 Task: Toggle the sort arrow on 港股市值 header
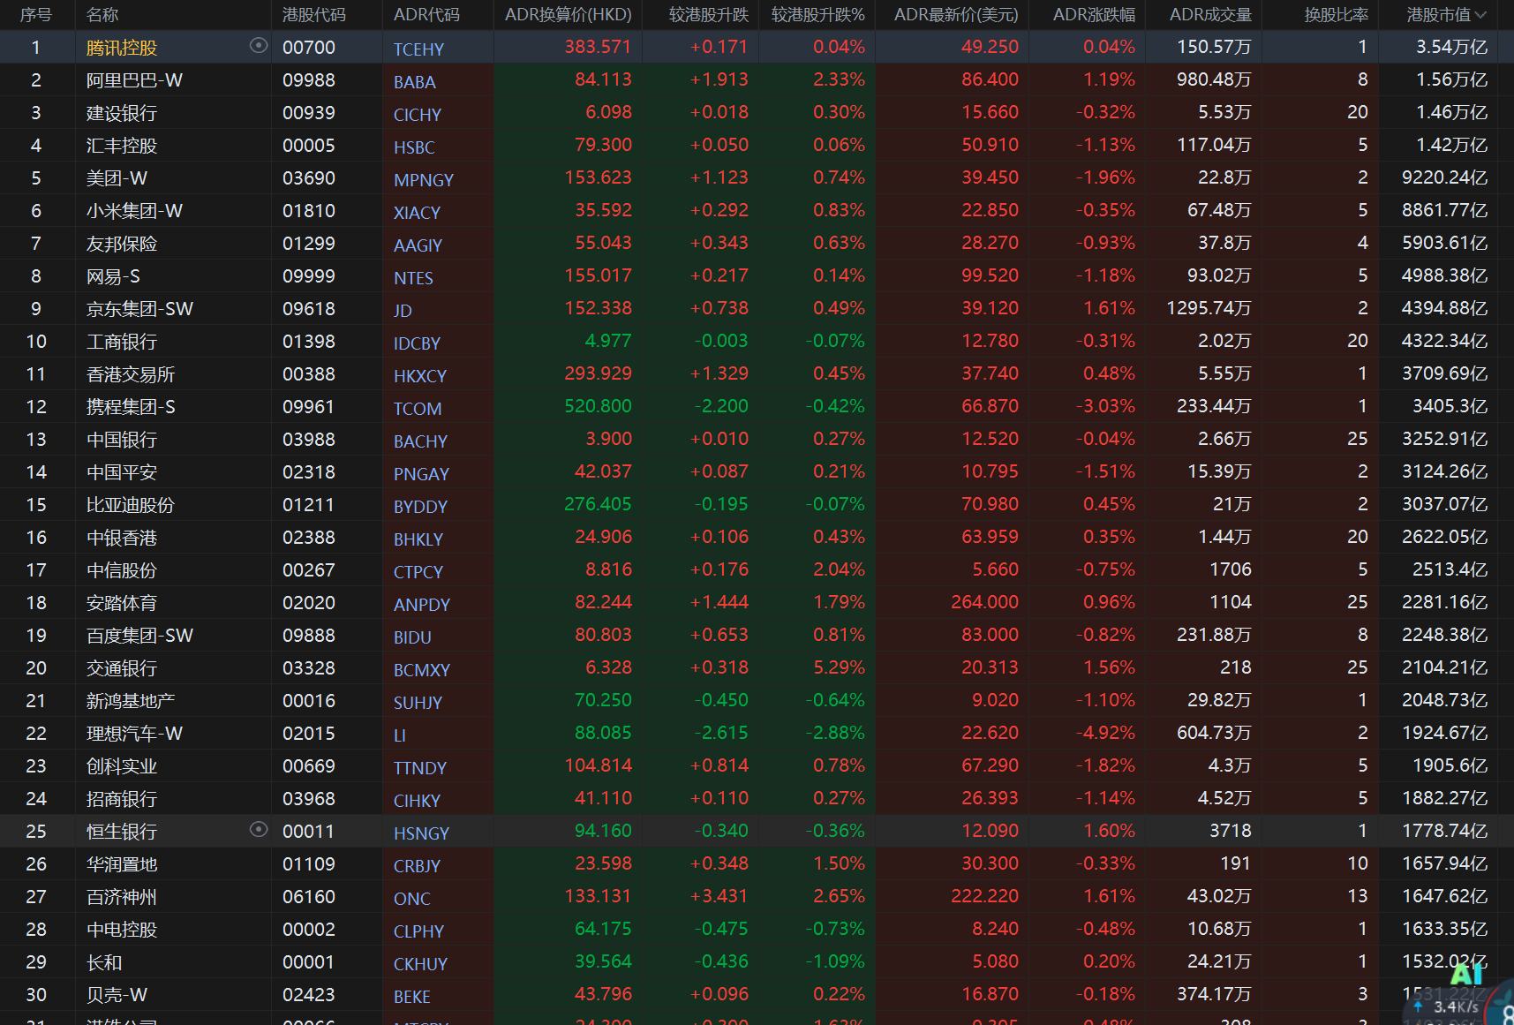(x=1480, y=15)
